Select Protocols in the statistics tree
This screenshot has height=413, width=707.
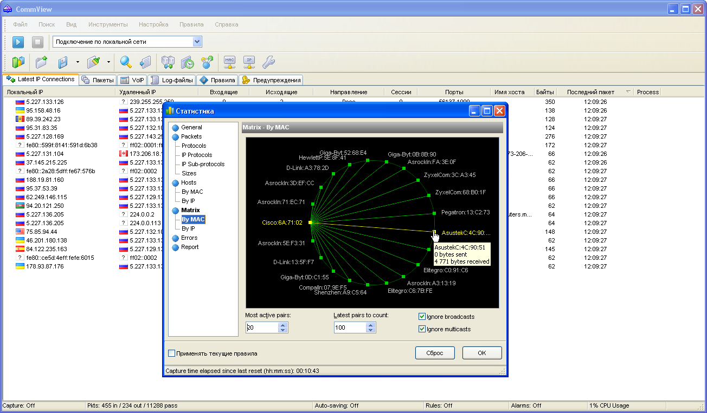[x=194, y=146]
